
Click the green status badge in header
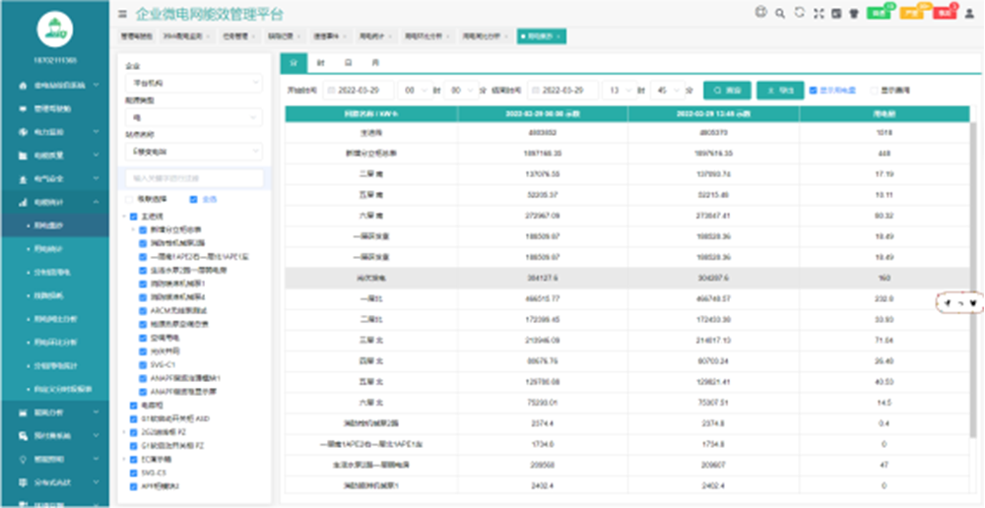coord(879,14)
